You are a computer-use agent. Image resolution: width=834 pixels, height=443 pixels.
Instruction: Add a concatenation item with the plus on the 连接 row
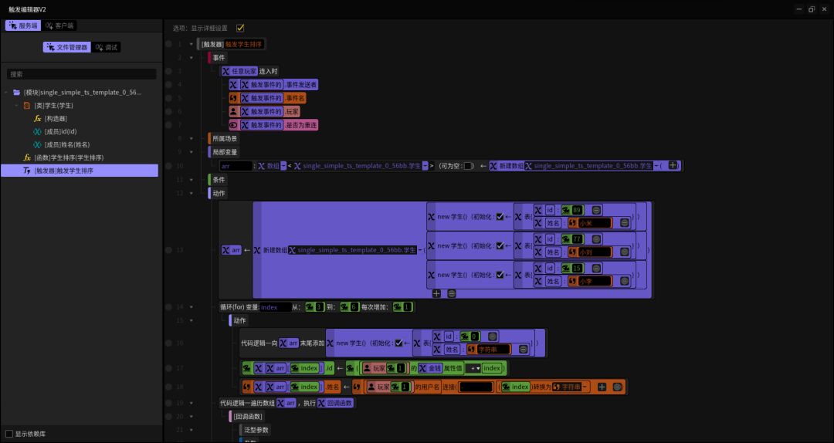point(602,387)
